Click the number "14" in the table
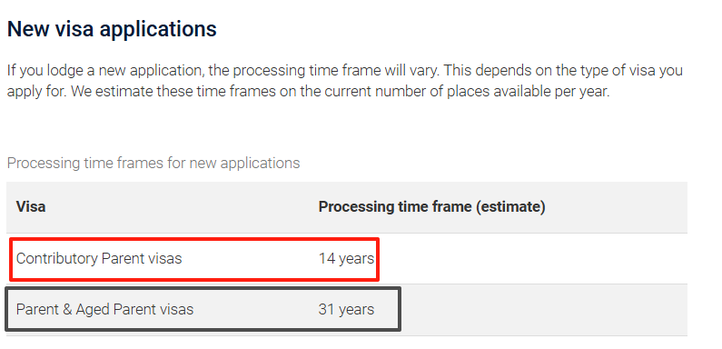This screenshot has height=349, width=722. click(326, 258)
